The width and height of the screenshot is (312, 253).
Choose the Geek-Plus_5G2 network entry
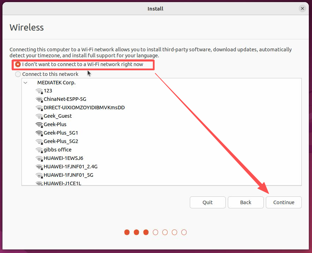tap(61, 141)
